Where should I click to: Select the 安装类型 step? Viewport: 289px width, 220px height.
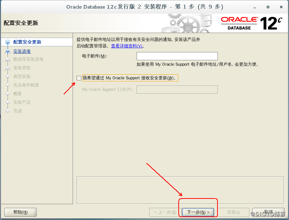click(x=22, y=68)
